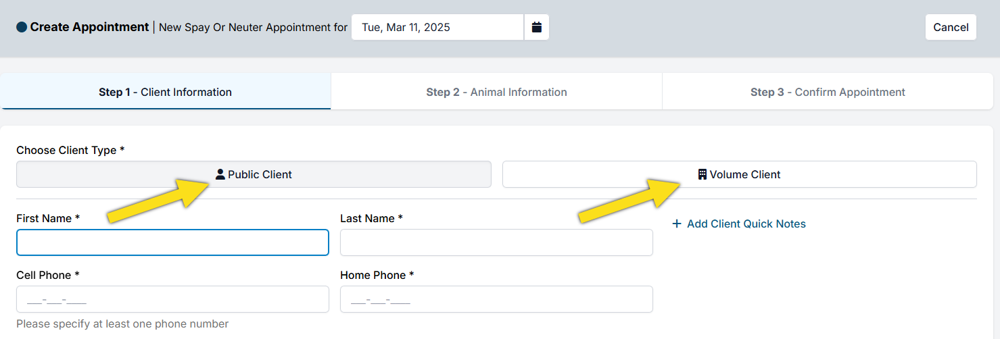The image size is (1000, 339).
Task: Focus the First Name text field
Action: [172, 242]
